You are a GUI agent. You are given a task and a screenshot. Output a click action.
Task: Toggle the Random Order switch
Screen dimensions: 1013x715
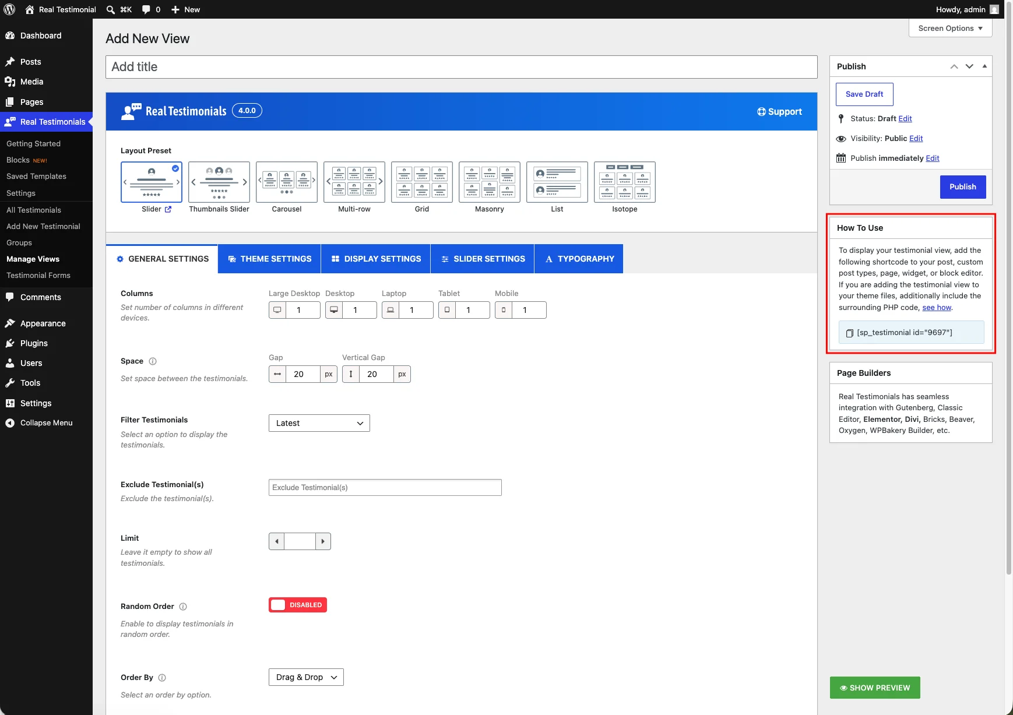click(298, 605)
